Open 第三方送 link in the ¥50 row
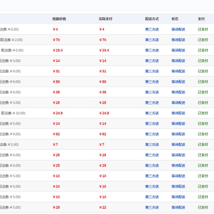 152,82
